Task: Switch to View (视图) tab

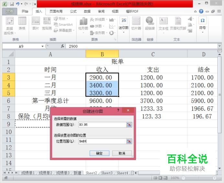Action: click(115, 11)
